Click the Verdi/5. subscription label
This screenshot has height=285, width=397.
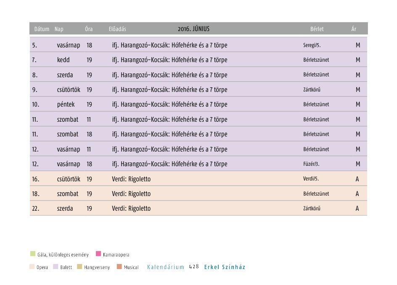[311, 179]
